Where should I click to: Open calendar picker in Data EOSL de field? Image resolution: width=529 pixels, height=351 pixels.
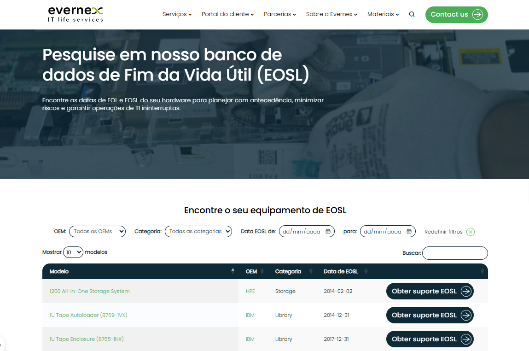pyautogui.click(x=328, y=232)
